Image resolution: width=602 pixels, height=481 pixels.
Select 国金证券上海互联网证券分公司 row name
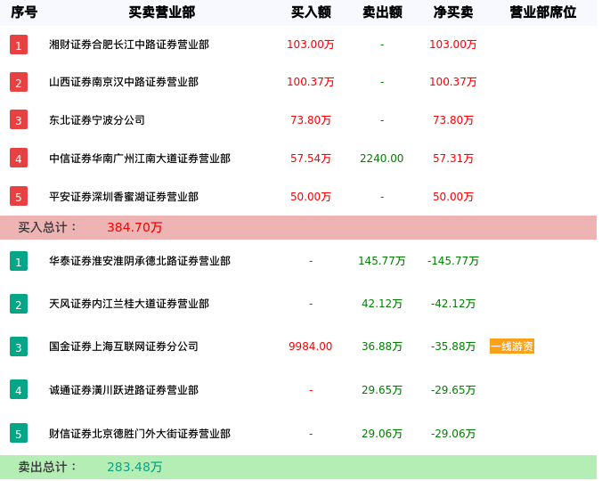tap(124, 346)
